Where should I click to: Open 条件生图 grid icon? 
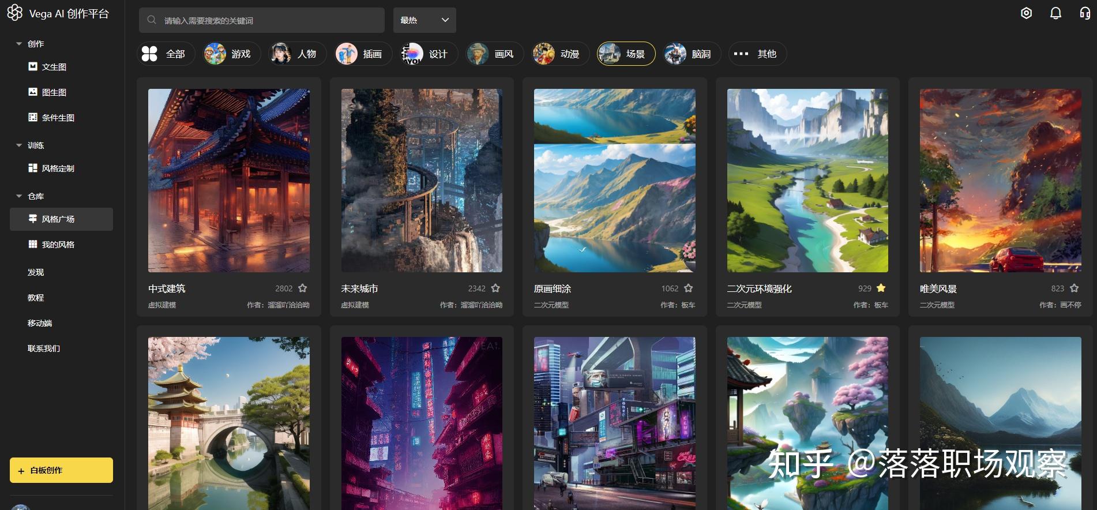click(x=33, y=118)
